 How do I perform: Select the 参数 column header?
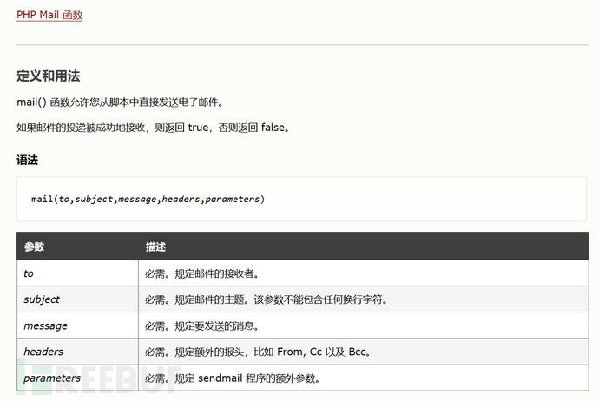(x=77, y=247)
